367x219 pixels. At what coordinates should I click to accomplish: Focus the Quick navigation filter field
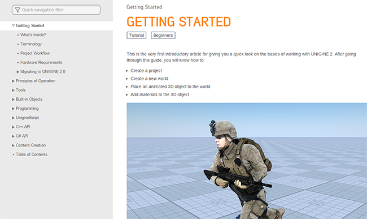coord(56,10)
